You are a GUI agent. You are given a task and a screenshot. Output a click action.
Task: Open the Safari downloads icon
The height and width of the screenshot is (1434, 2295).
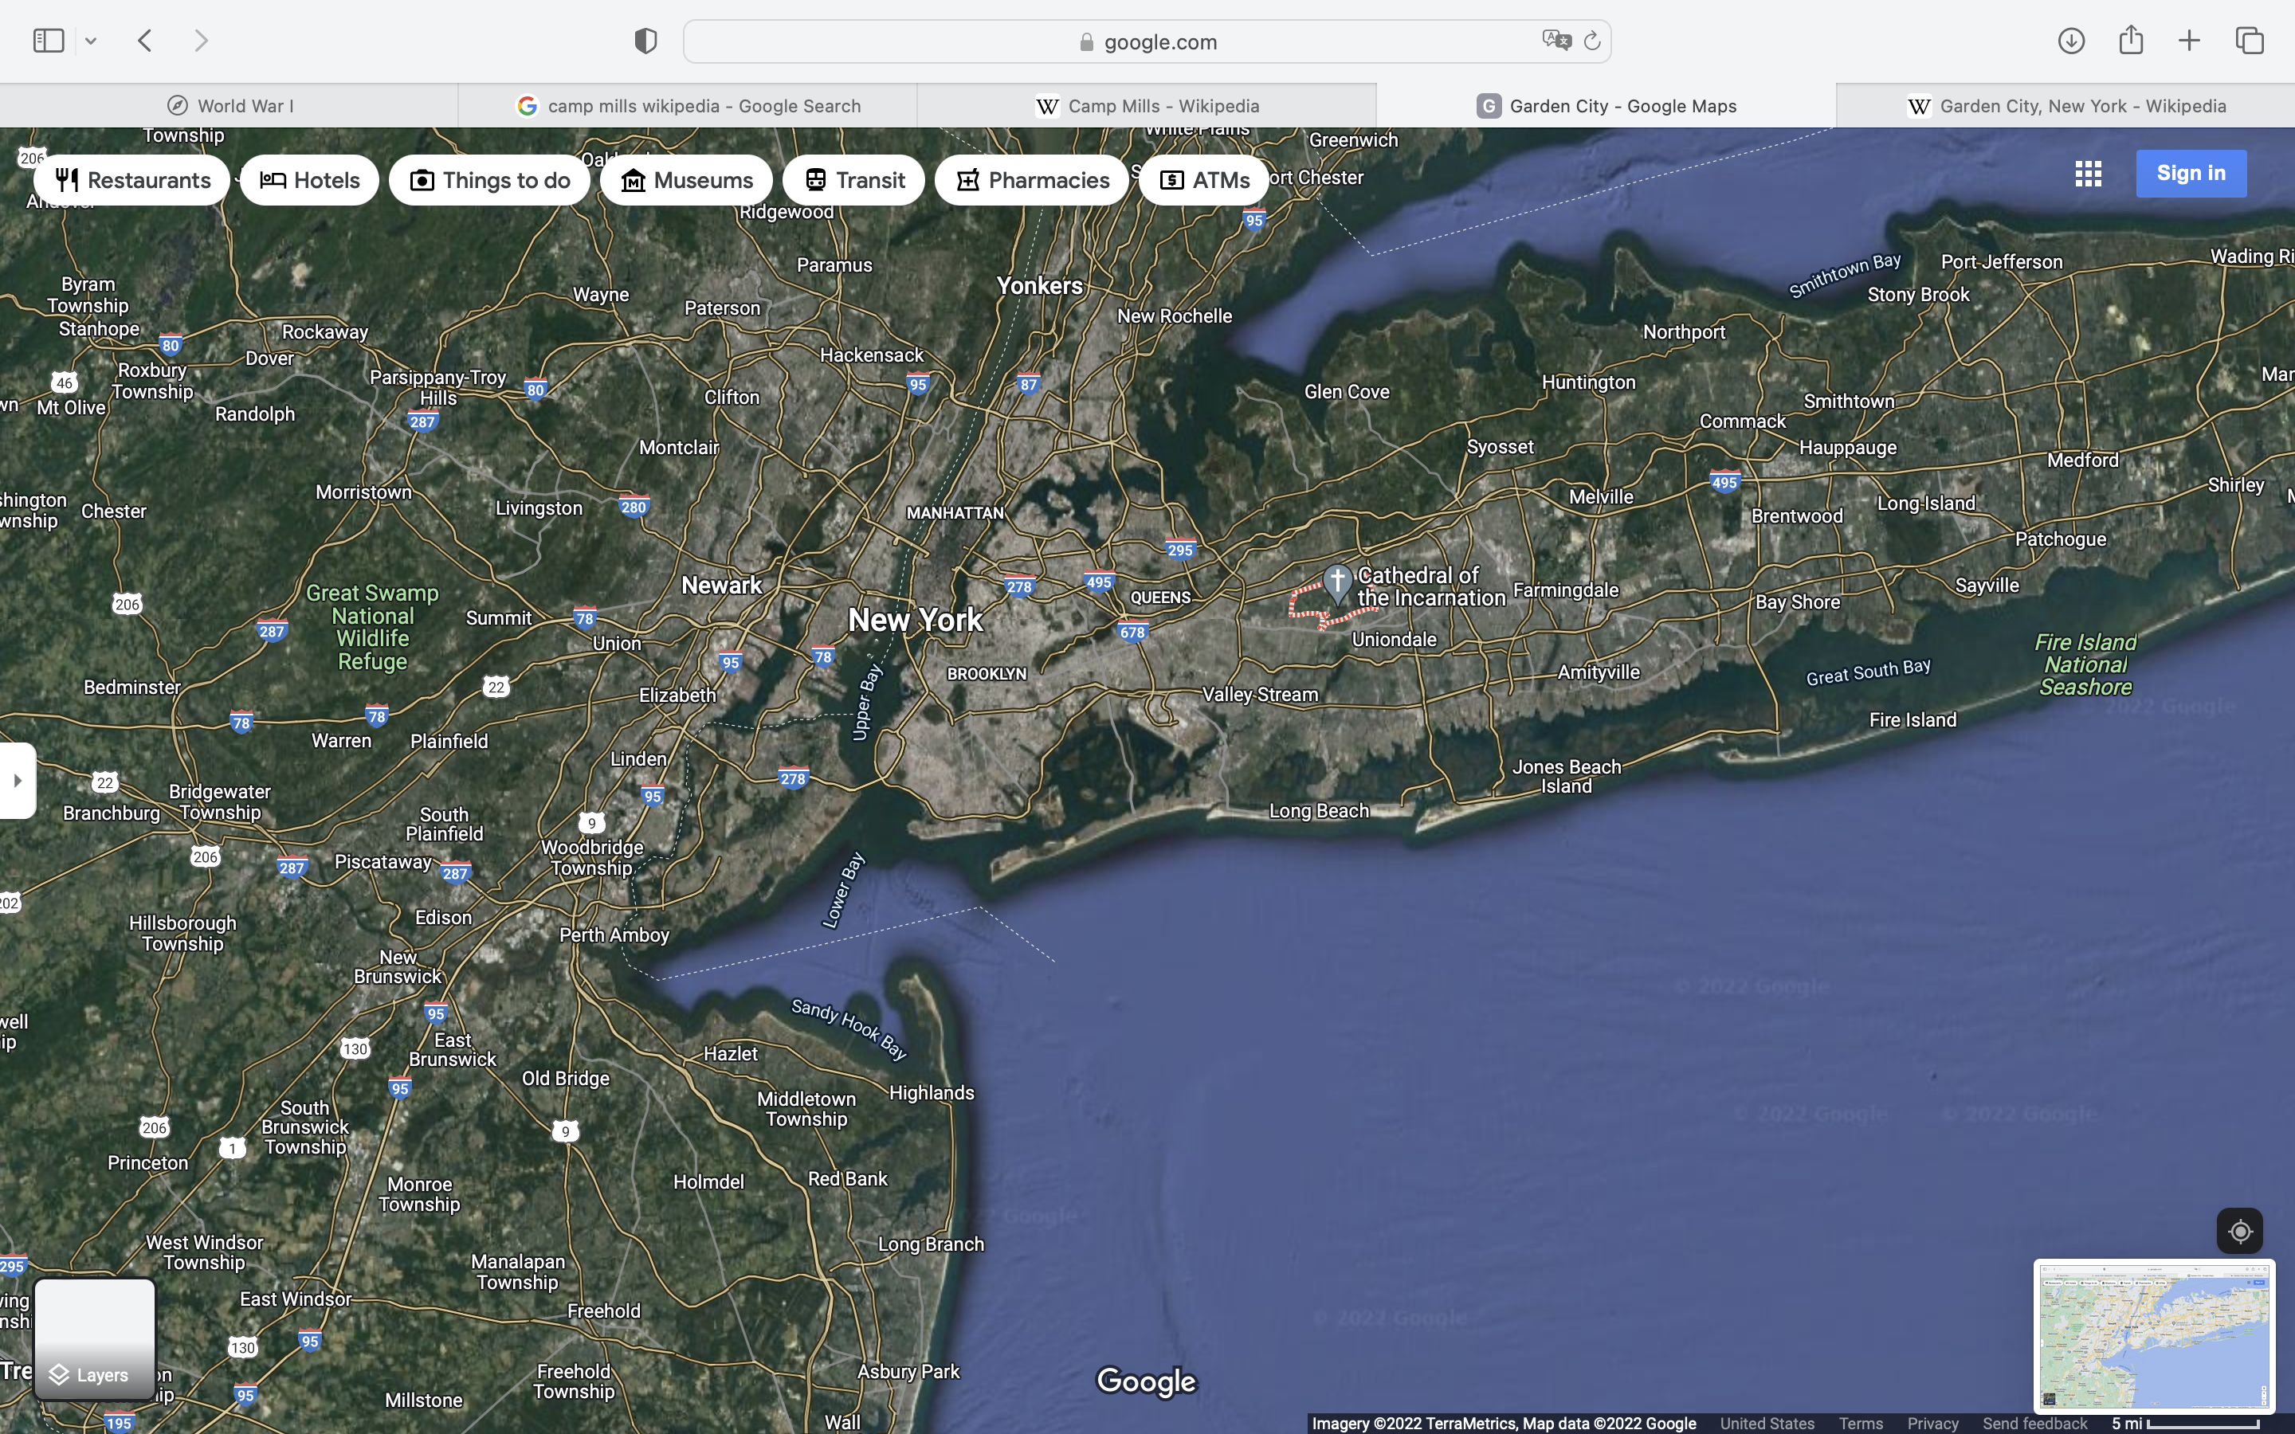tap(2071, 41)
